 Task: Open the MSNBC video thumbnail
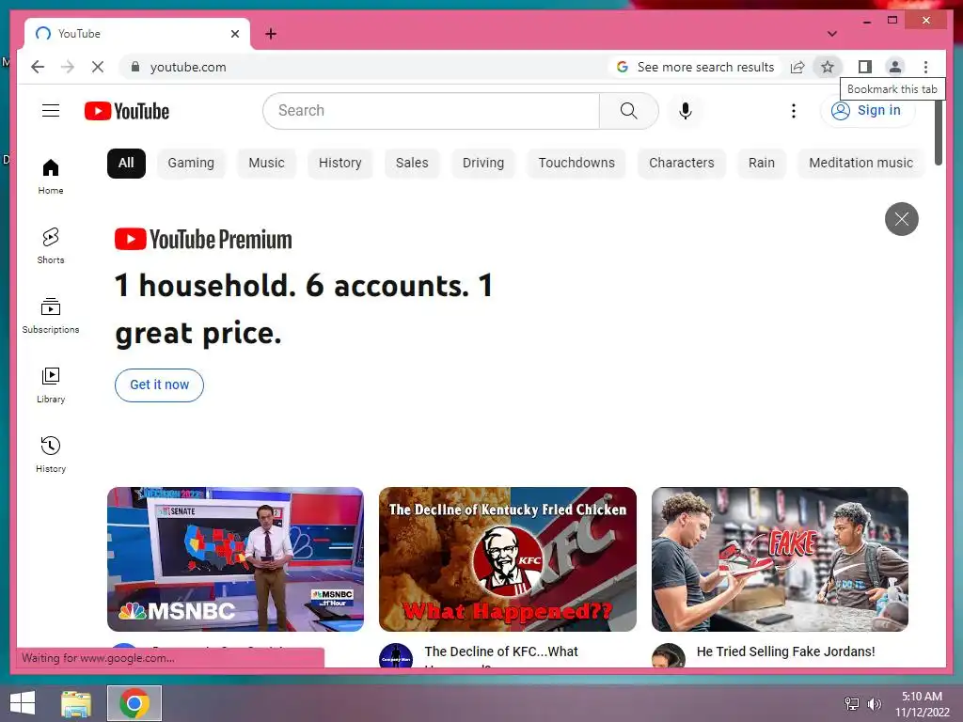[235, 558]
